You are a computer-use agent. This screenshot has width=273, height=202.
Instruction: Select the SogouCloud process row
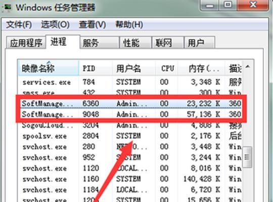coord(130,125)
